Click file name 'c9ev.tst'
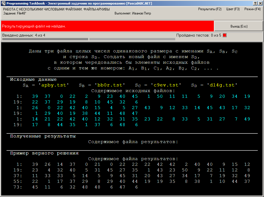 click(166, 85)
